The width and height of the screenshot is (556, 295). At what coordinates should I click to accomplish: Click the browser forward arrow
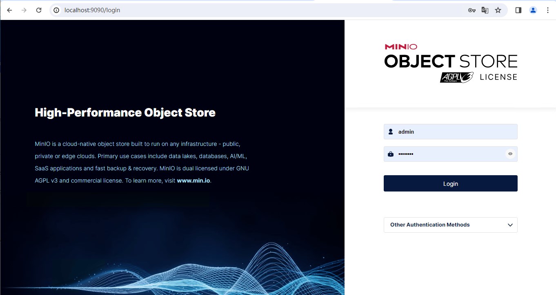coord(24,10)
